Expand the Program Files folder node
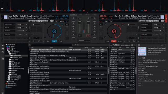Image resolution: width=168 pixels, height=94 pixels. [9, 67]
